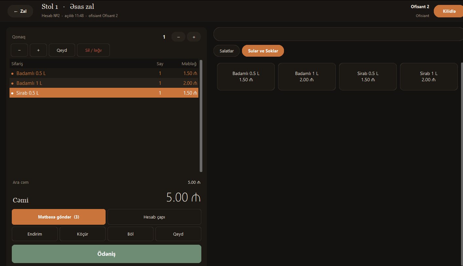Add Badamlı 0.5 L from the menu grid
Screen dimensions: 463x266
[246, 77]
